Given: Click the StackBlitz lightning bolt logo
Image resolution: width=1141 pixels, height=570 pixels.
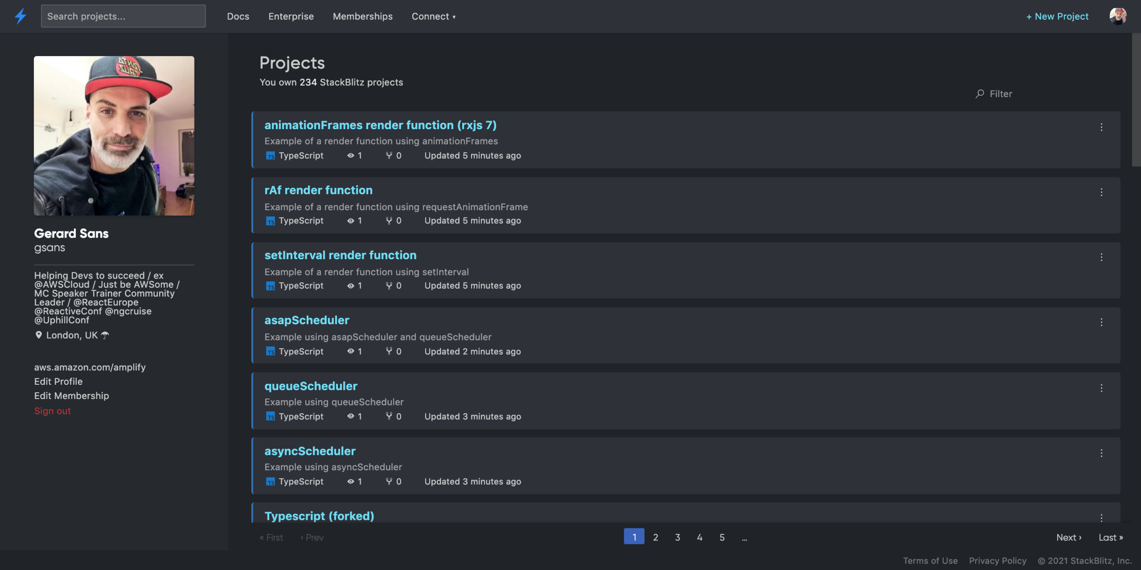Looking at the screenshot, I should point(21,16).
